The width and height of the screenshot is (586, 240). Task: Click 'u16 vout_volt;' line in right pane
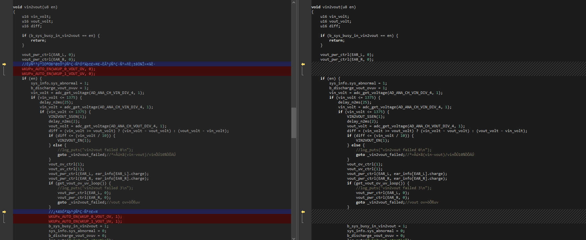336,21
